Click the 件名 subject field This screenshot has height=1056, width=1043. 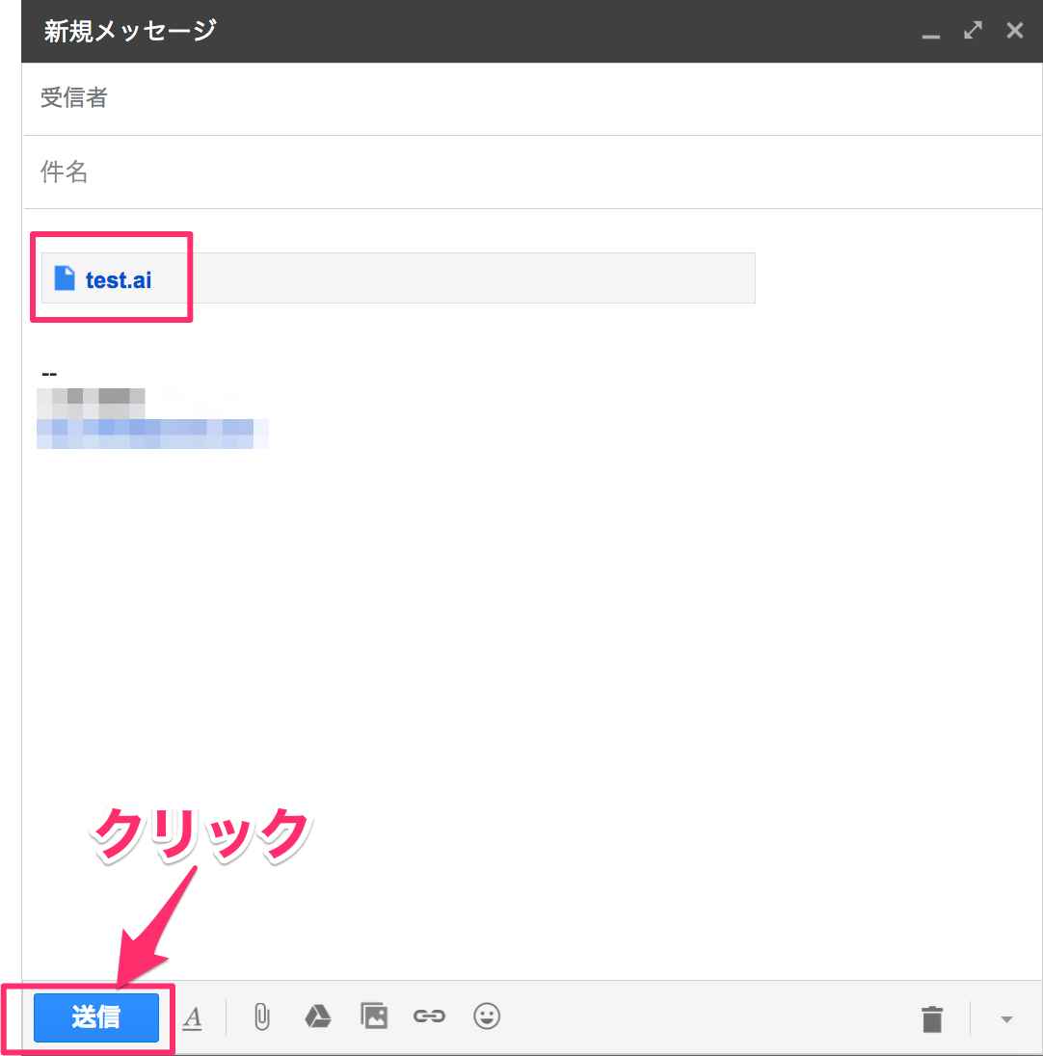click(532, 172)
